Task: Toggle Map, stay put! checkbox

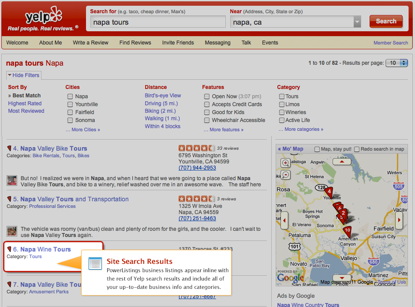Action: [x=317, y=149]
